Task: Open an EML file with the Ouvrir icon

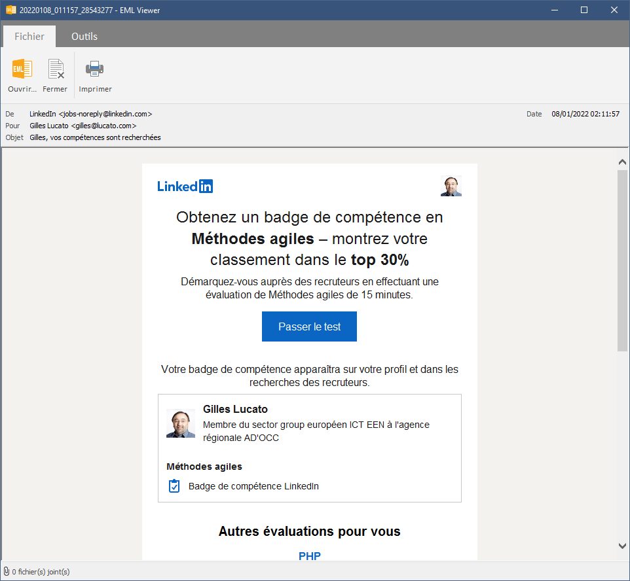Action: click(22, 69)
